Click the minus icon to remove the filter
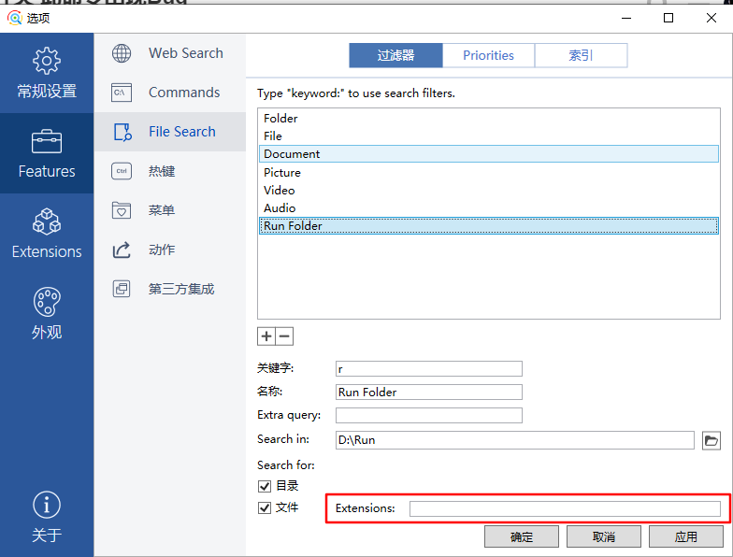733x557 pixels. tap(284, 336)
